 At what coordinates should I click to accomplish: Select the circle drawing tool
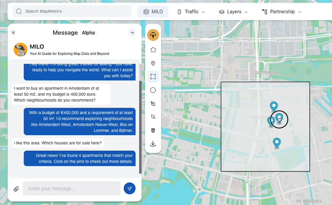pos(153,90)
